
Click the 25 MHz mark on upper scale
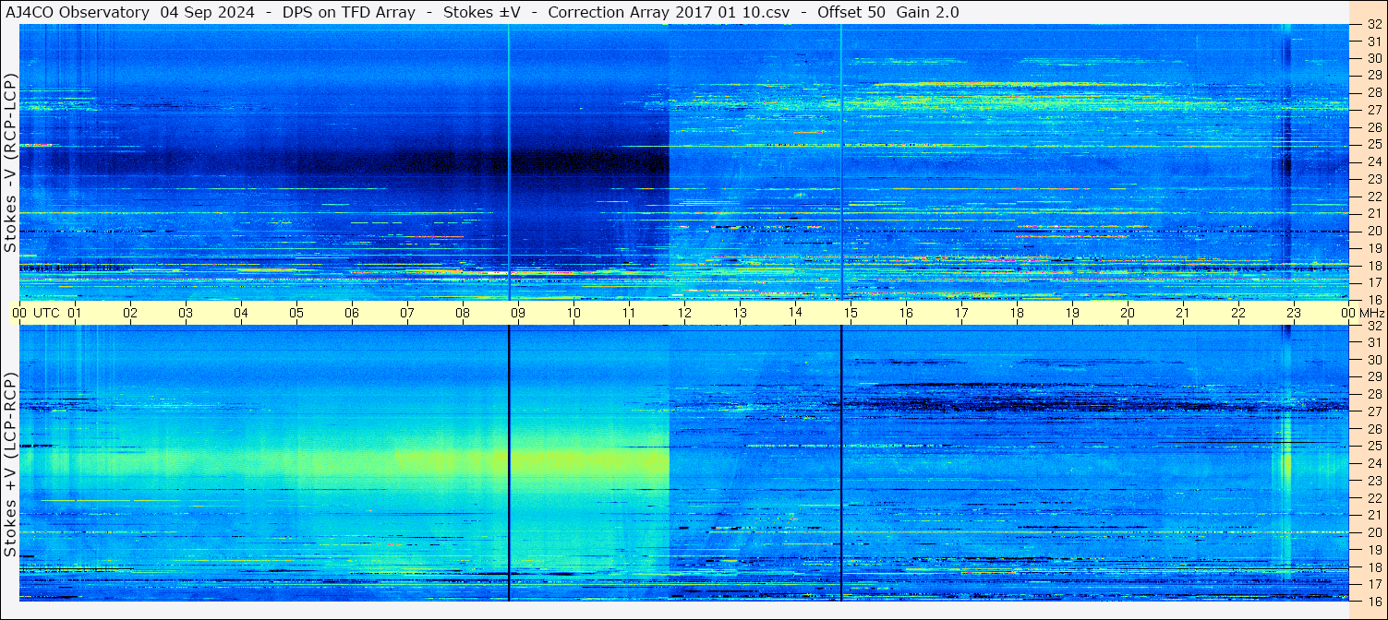(x=1373, y=144)
